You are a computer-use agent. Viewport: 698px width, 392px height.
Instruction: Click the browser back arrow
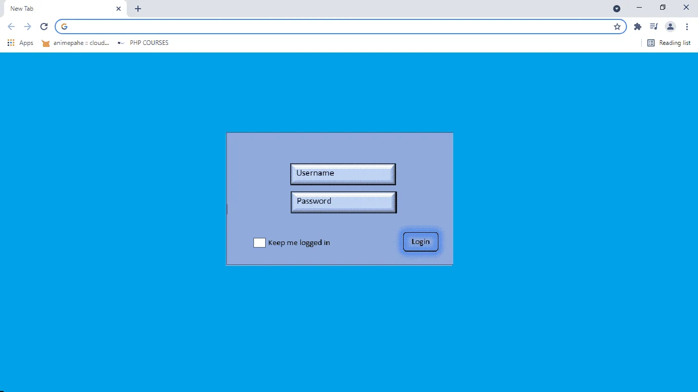[11, 27]
